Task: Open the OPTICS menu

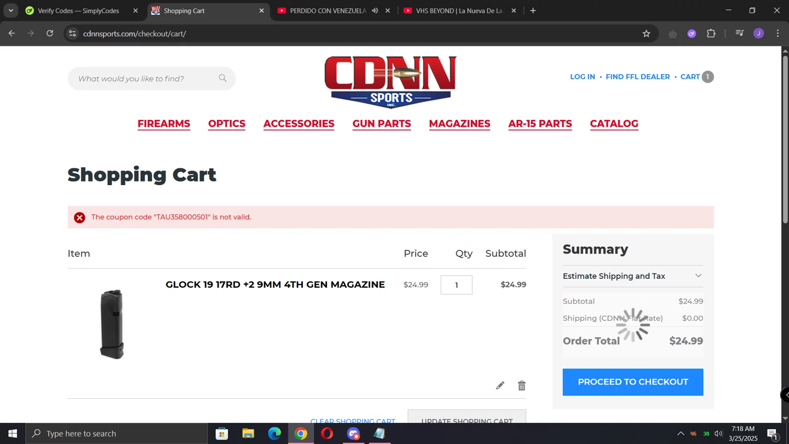Action: (227, 124)
